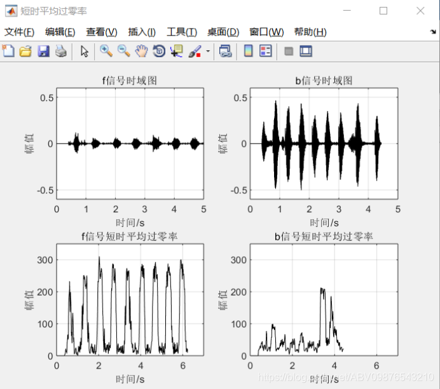
Task: Click the f signal zero-crossing rate plot
Action: coord(130,300)
